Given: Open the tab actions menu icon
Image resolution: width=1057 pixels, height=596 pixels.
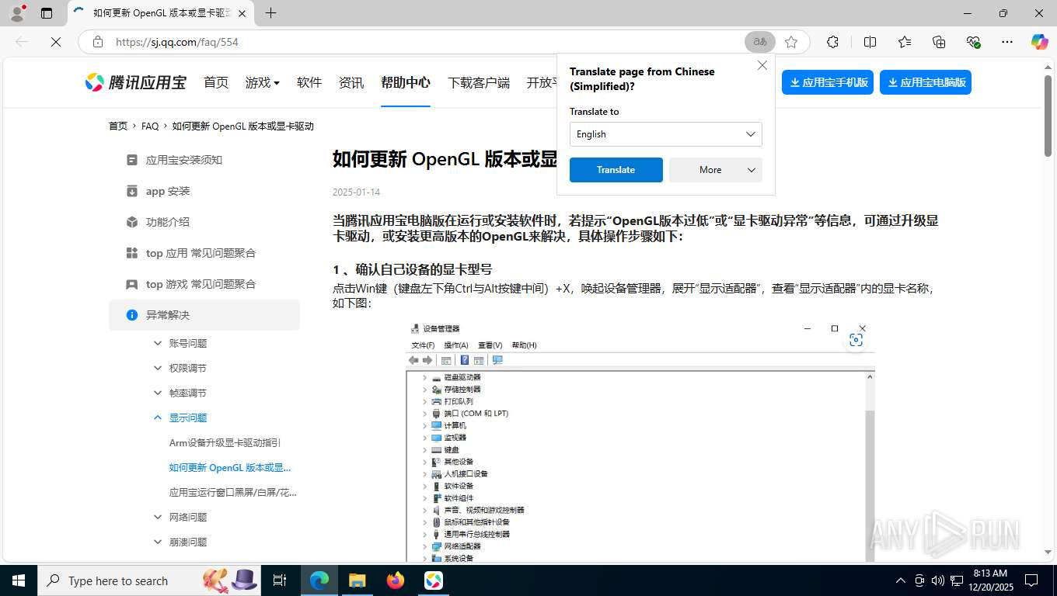Looking at the screenshot, I should (47, 13).
